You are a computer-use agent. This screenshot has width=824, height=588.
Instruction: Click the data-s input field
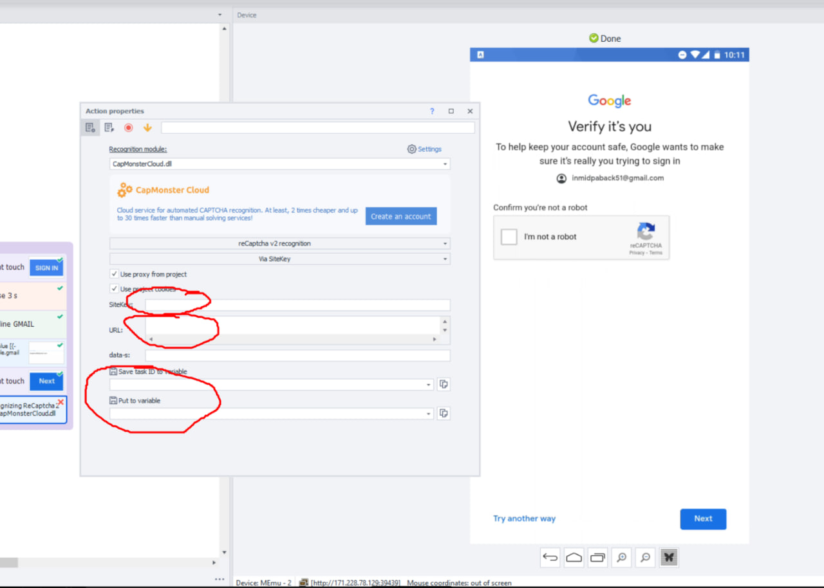pos(297,355)
